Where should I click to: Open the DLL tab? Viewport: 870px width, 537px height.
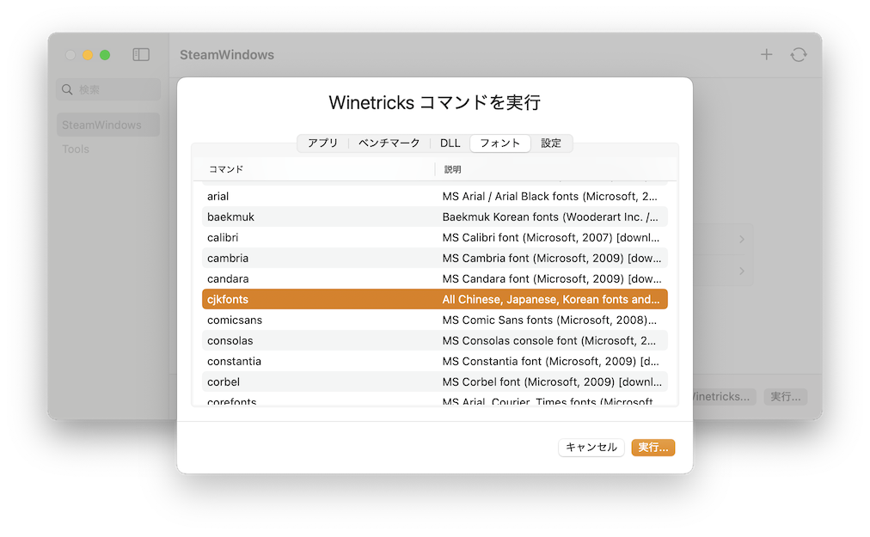[x=450, y=143]
